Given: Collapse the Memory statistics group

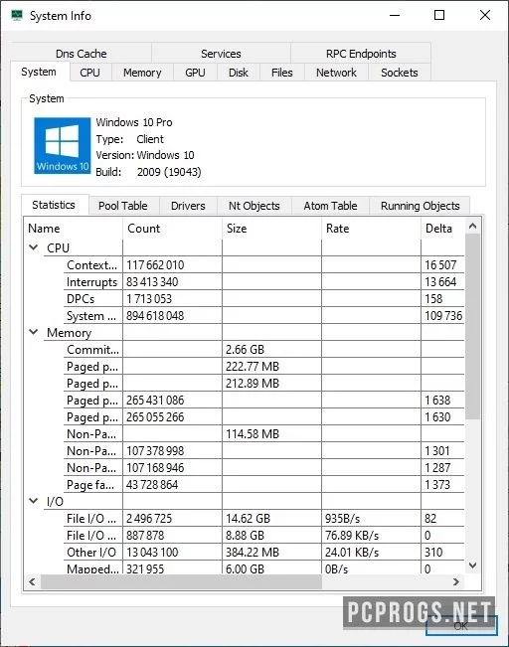Looking at the screenshot, I should click(x=34, y=332).
